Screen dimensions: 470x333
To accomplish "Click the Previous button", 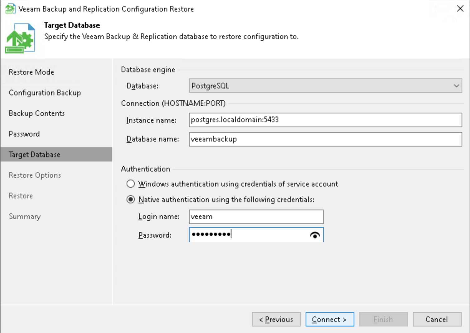I will tap(276, 319).
